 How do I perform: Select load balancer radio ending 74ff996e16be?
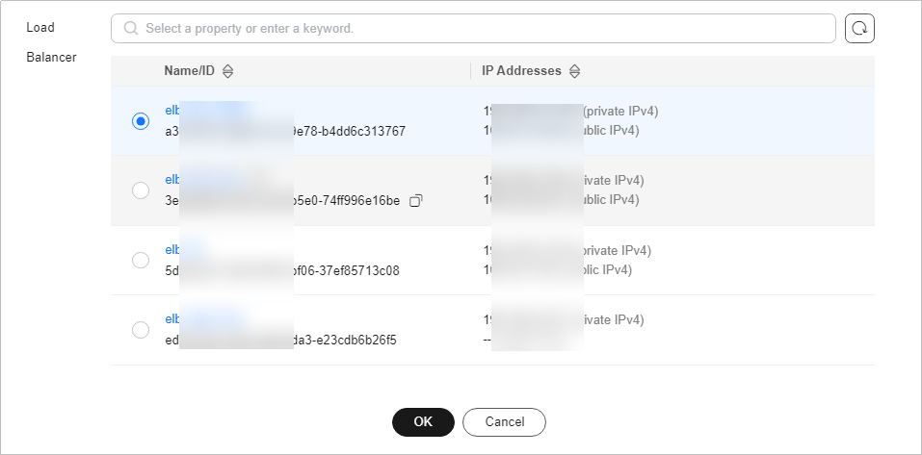(x=141, y=190)
